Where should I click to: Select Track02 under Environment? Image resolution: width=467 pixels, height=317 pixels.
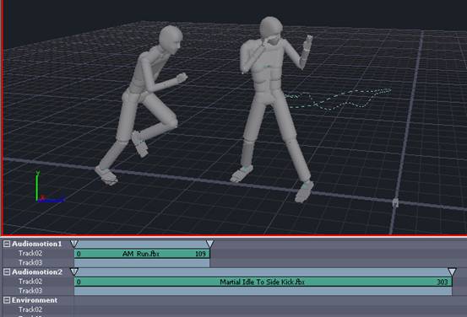[30, 309]
